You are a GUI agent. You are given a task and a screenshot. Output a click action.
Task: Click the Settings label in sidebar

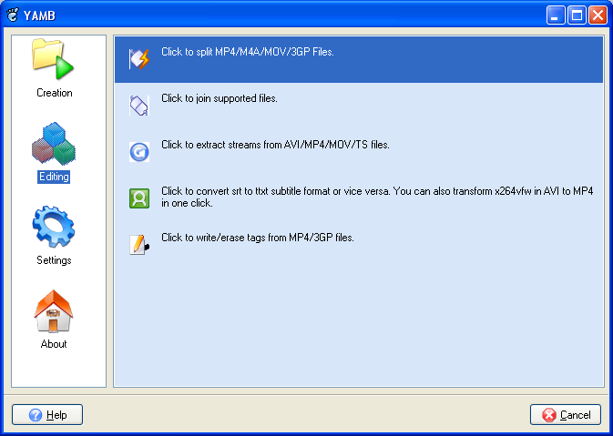(54, 260)
